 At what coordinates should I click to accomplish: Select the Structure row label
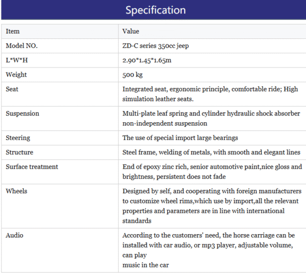19,152
